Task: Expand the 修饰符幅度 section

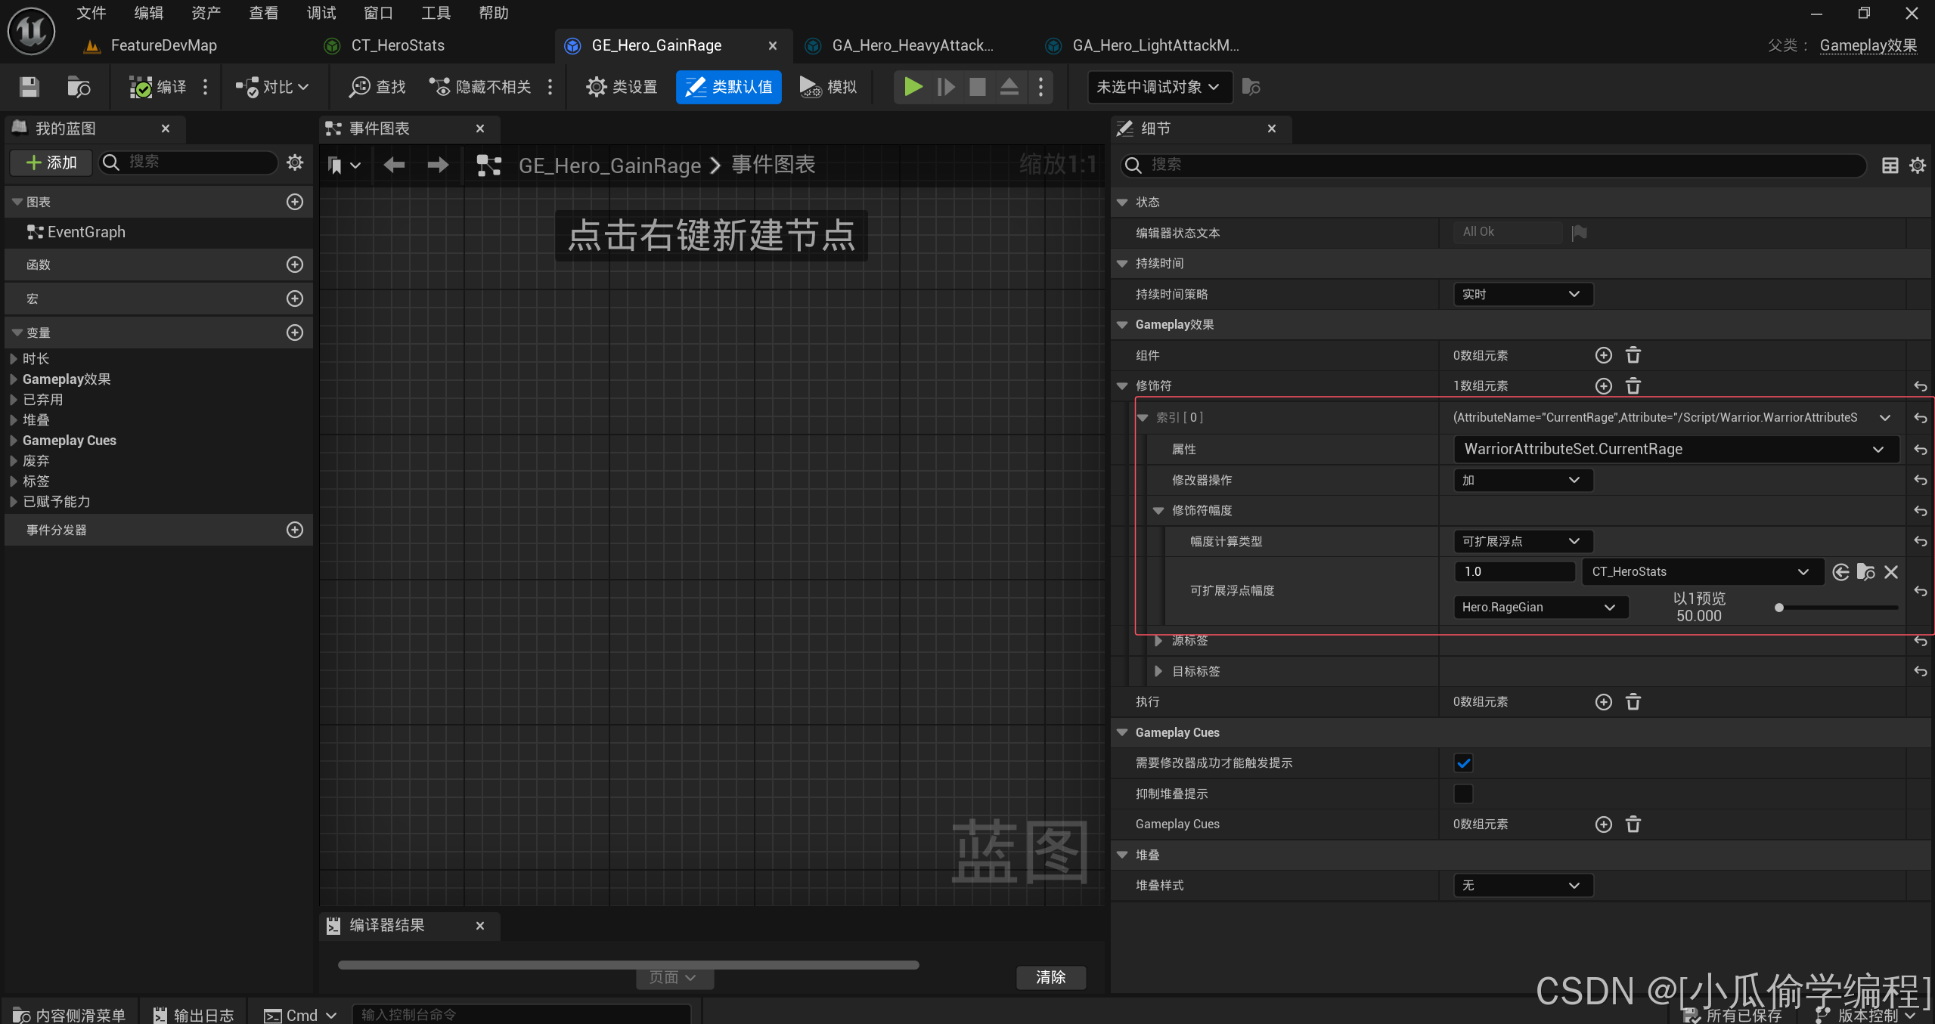Action: 1158,510
